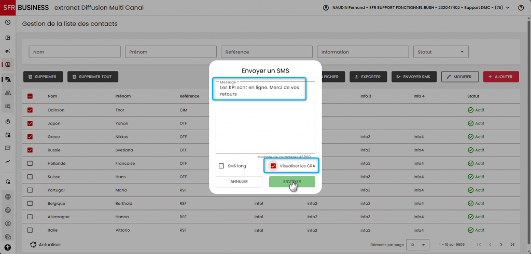Click the SFR logo
531x254 pixels.
[8, 8]
